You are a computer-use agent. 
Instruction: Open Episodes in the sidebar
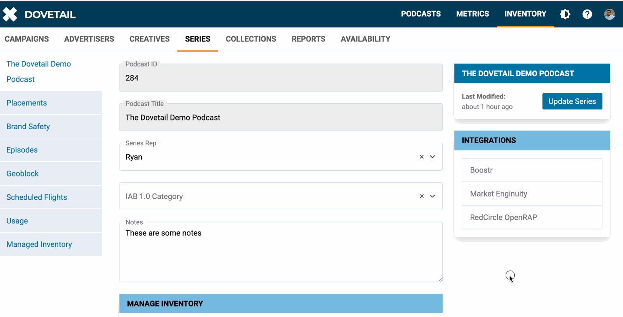51,150
